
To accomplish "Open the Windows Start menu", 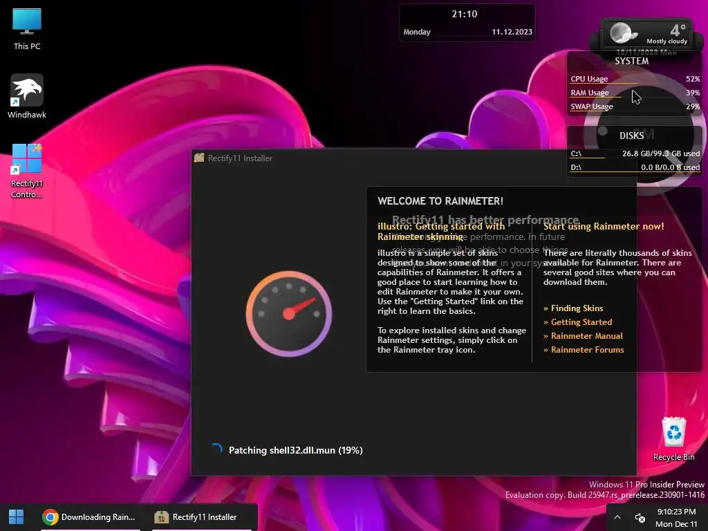I will pyautogui.click(x=17, y=517).
